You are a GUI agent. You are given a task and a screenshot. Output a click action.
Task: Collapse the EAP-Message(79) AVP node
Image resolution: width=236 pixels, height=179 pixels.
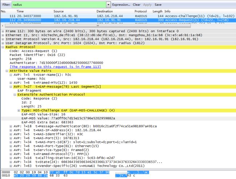[x=11, y=87]
